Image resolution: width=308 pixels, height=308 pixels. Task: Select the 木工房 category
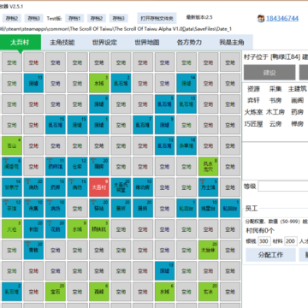coord(275,112)
